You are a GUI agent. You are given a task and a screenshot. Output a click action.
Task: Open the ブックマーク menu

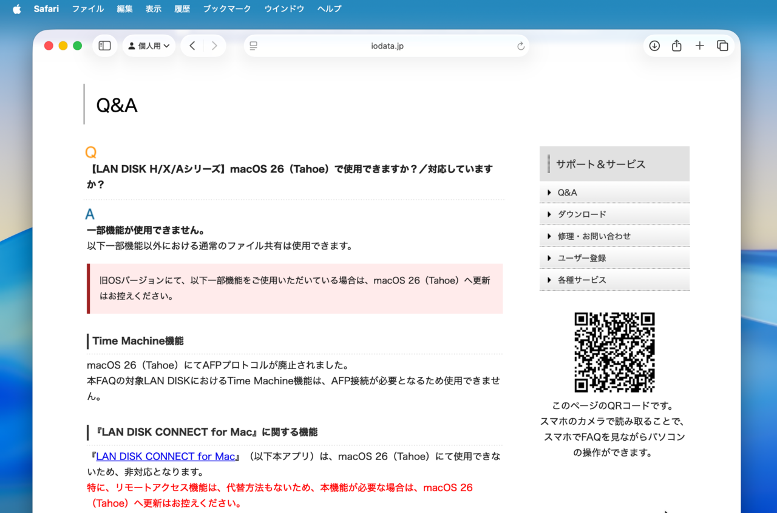[226, 8]
